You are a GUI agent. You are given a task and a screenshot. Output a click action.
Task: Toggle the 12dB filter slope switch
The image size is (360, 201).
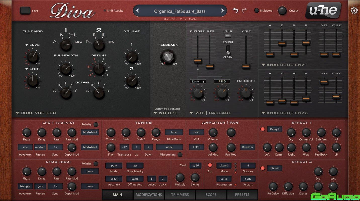(x=228, y=36)
